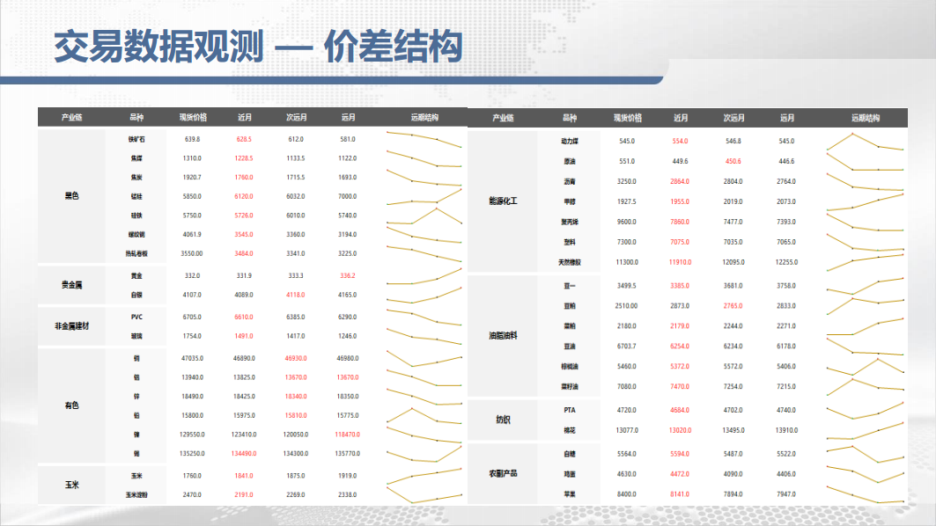Select the PTA product name cell
This screenshot has width=936, height=526.
point(569,410)
